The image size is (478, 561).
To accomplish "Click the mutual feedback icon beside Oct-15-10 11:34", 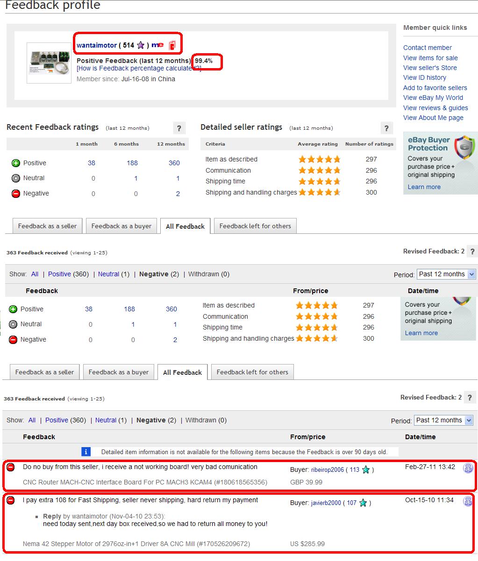I will [x=468, y=501].
